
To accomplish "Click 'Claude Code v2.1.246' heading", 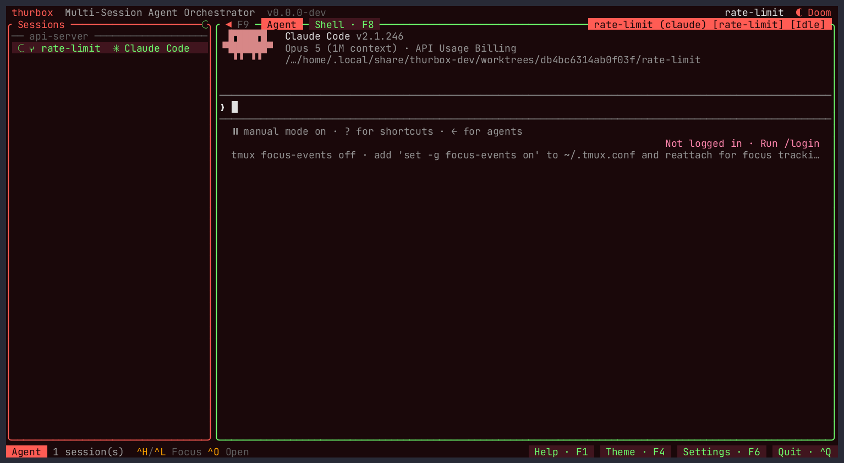I will point(344,36).
